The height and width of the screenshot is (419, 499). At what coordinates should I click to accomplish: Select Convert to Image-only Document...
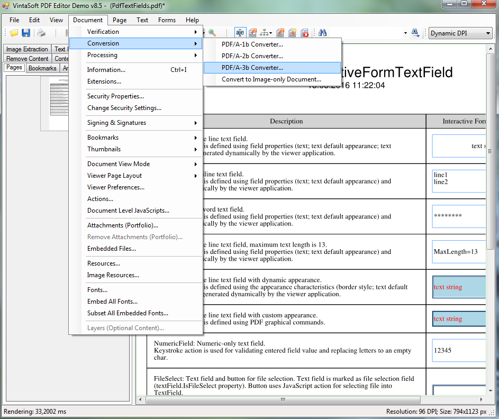pyautogui.click(x=273, y=79)
